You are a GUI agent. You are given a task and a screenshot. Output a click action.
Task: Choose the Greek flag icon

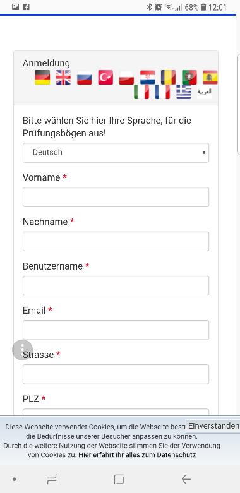[x=184, y=92]
